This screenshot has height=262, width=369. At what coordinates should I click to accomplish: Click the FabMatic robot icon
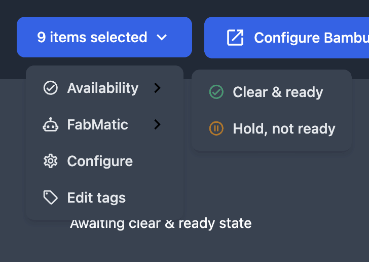(50, 124)
